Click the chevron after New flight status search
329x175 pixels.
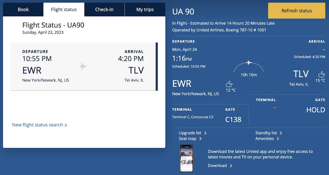click(x=66, y=125)
